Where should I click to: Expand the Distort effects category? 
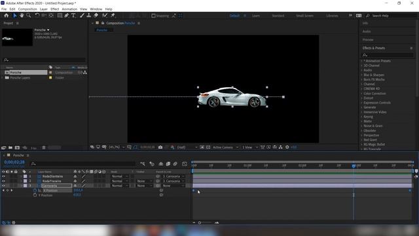coord(362,98)
